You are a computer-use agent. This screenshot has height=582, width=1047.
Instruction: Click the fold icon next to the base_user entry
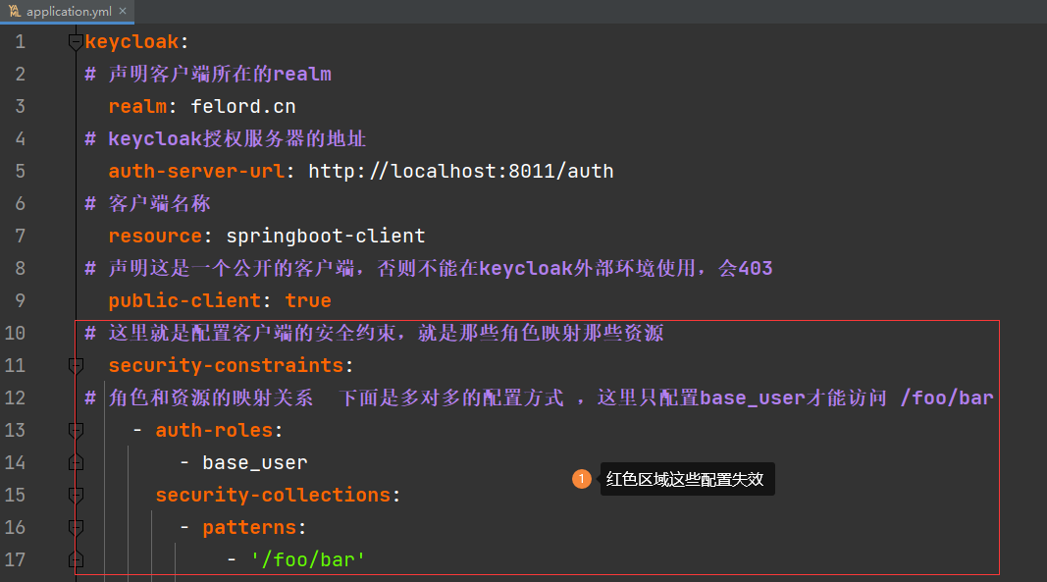click(x=76, y=461)
